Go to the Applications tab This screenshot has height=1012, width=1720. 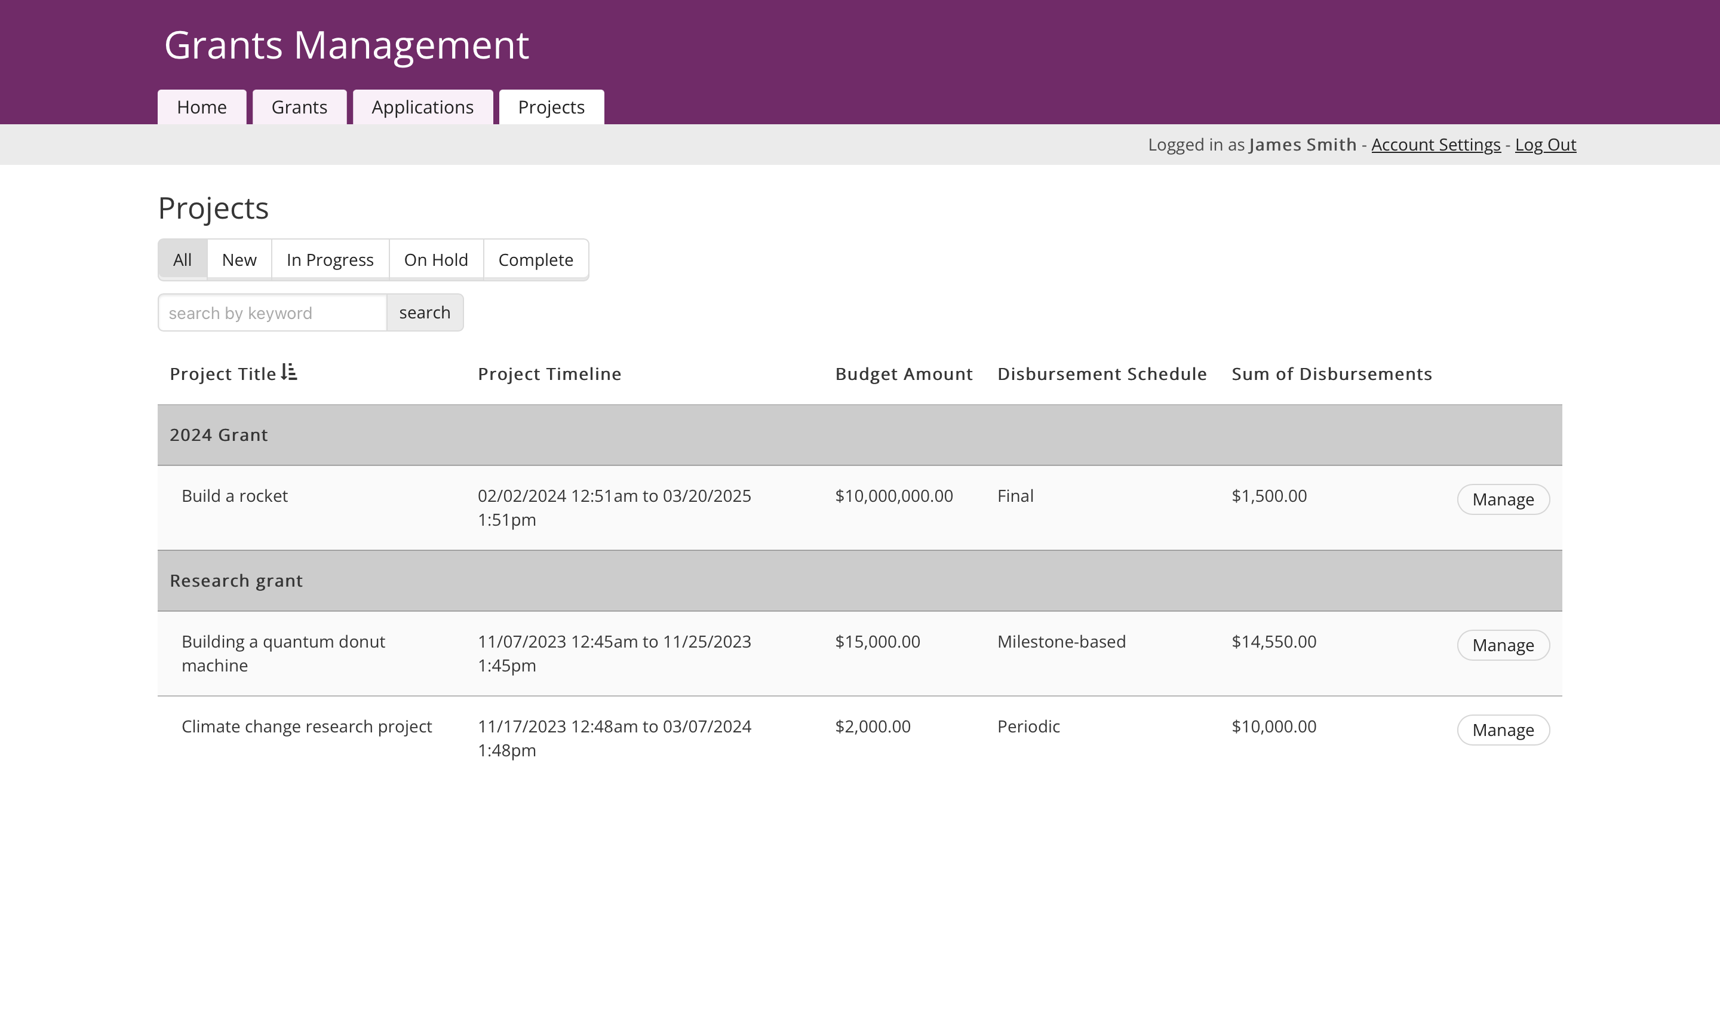pyautogui.click(x=422, y=107)
